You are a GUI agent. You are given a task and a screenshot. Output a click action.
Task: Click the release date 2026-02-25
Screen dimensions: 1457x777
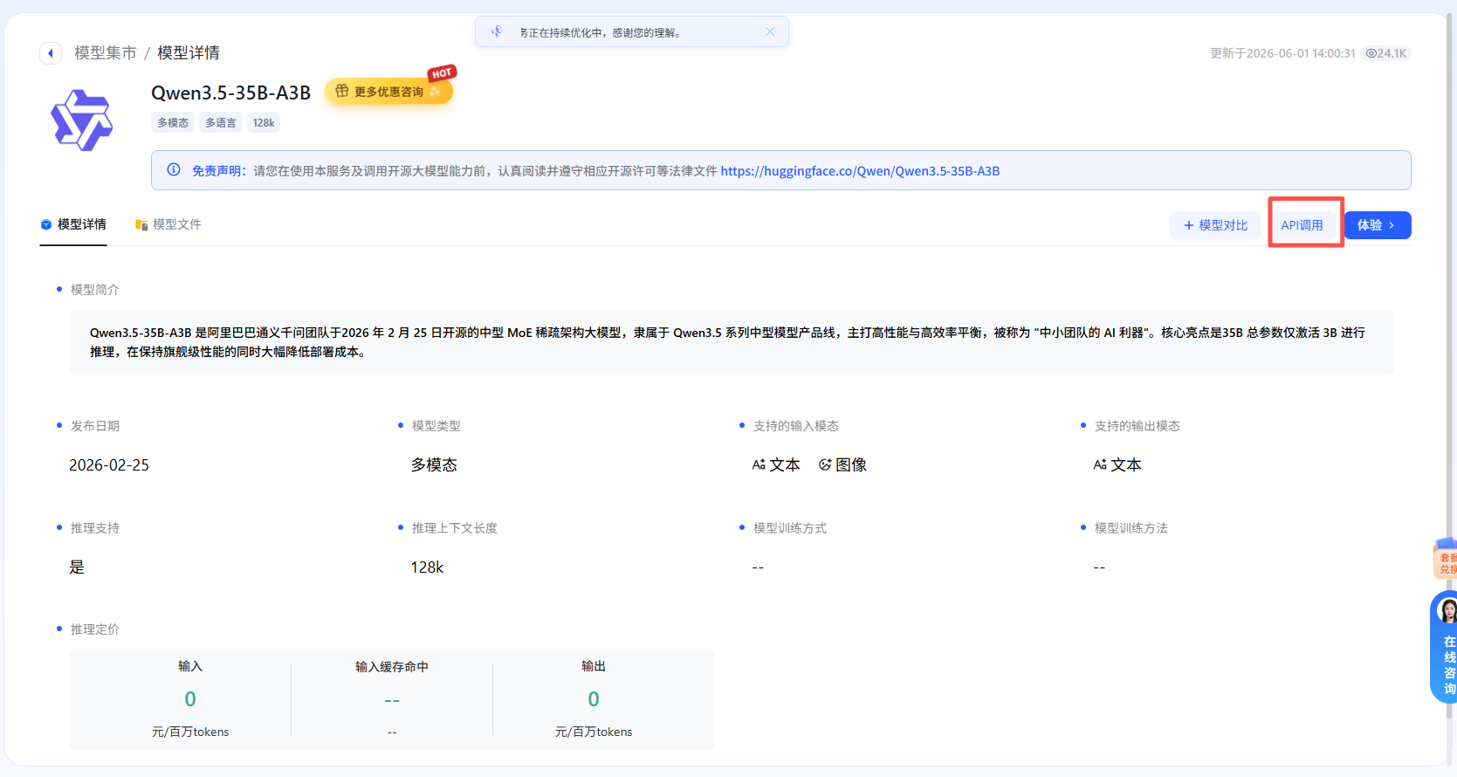click(x=109, y=465)
